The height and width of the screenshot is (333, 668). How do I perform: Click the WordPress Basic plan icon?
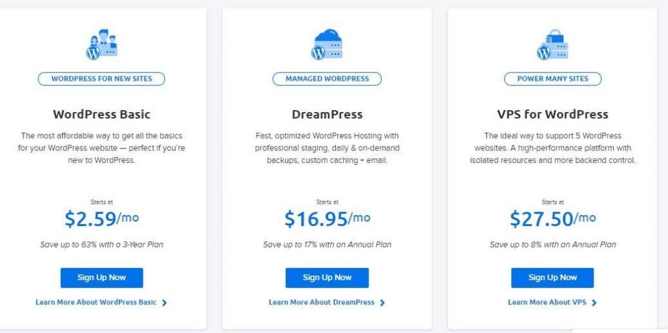tap(101, 44)
